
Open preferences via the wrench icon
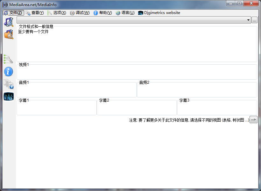tap(8, 58)
